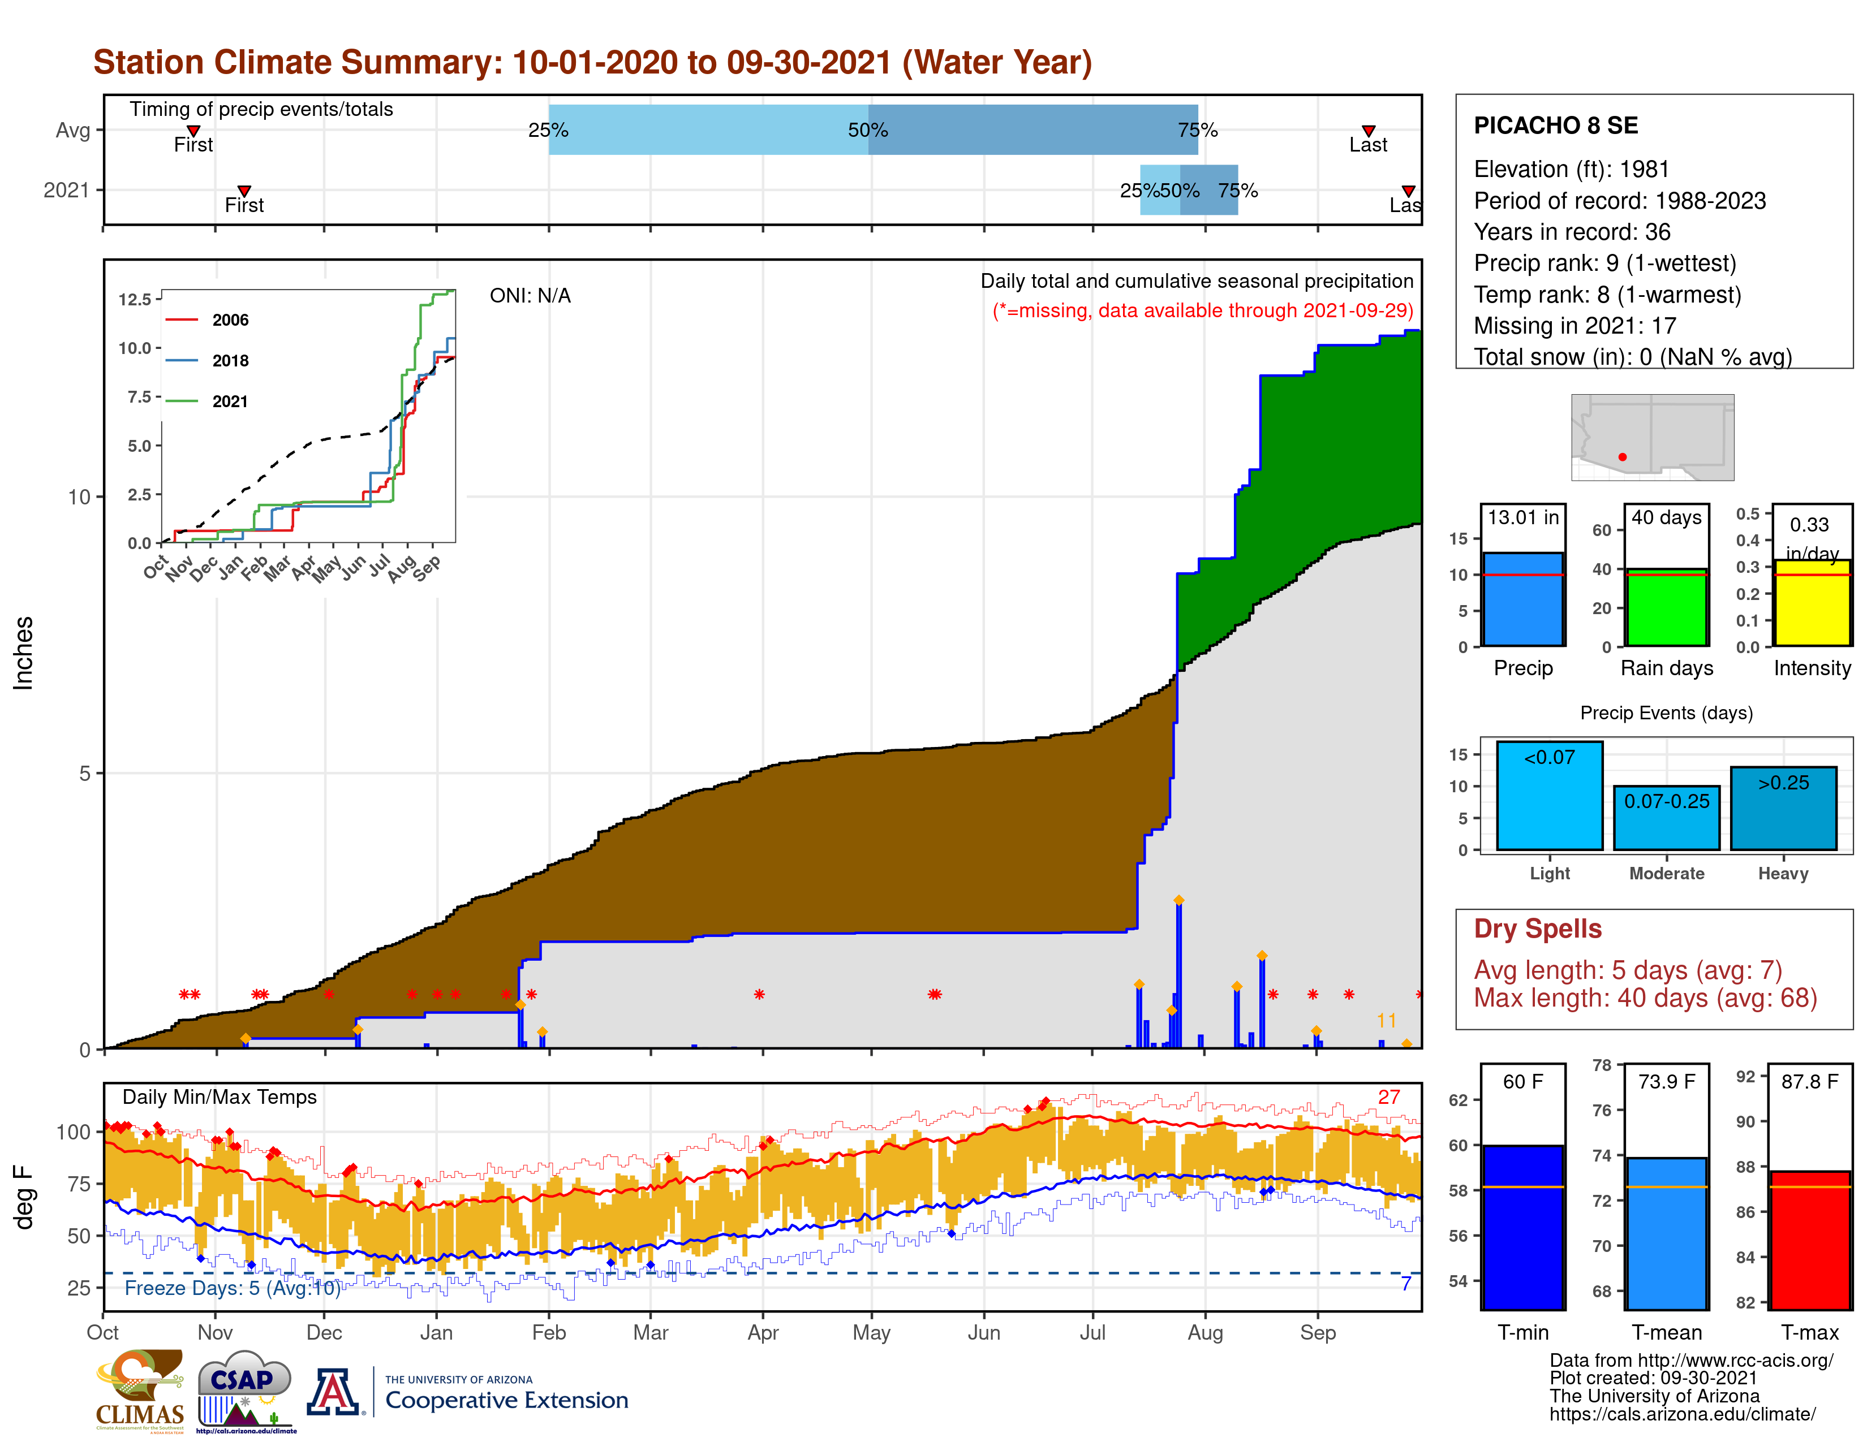Click the '60 F' T-min value
Viewport: 1867px width, 1442px height.
(1522, 1082)
